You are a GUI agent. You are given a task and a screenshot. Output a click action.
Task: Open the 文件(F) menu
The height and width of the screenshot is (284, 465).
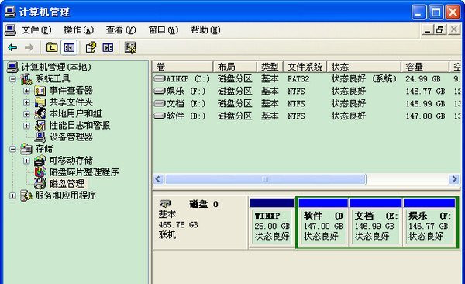tap(36, 30)
